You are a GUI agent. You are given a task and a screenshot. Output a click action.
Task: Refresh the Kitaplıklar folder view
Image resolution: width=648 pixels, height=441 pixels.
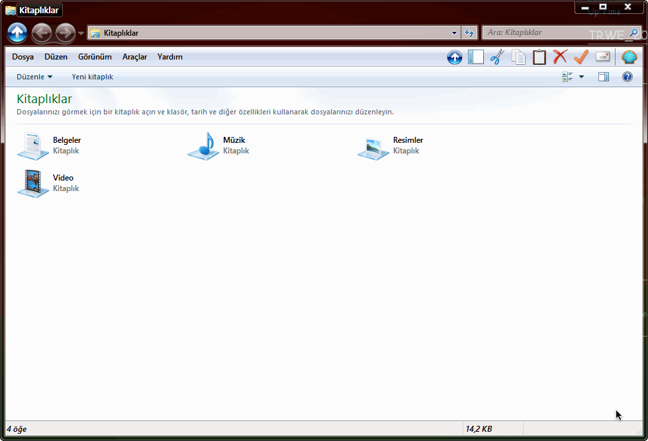[469, 32]
